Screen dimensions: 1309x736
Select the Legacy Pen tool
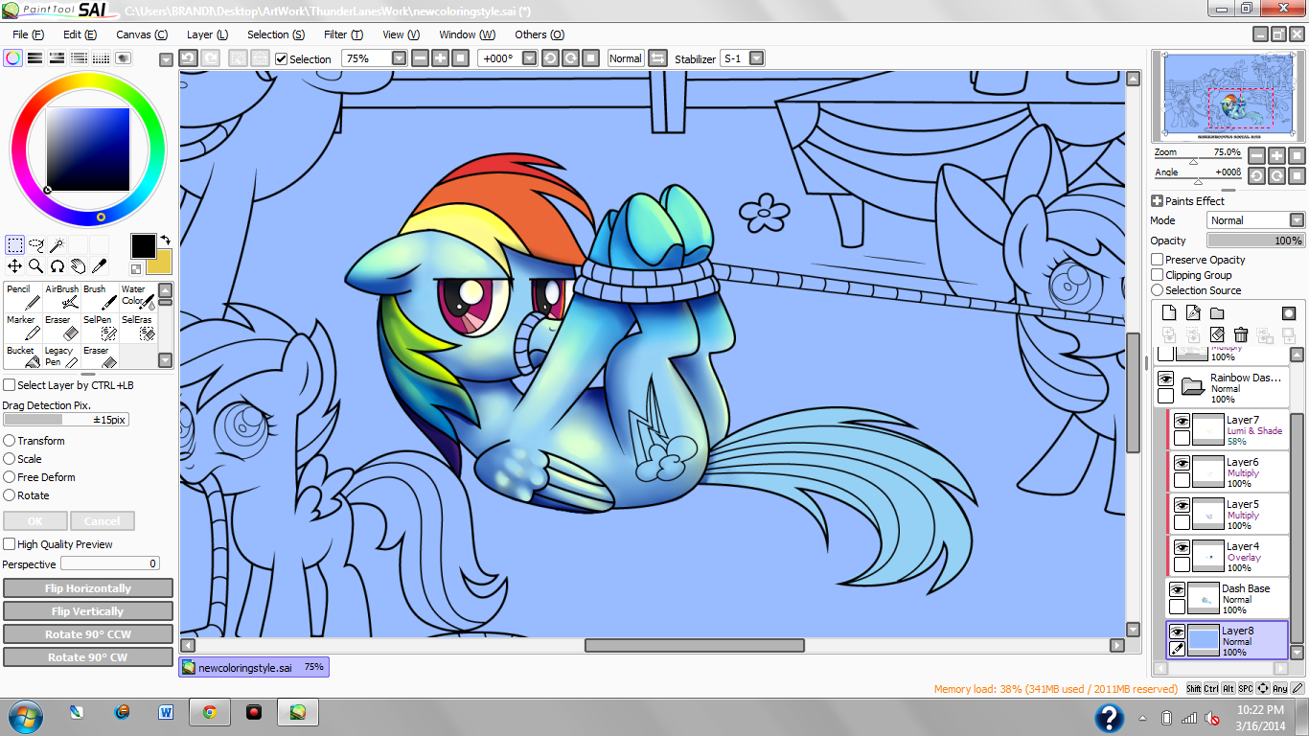pyautogui.click(x=61, y=356)
